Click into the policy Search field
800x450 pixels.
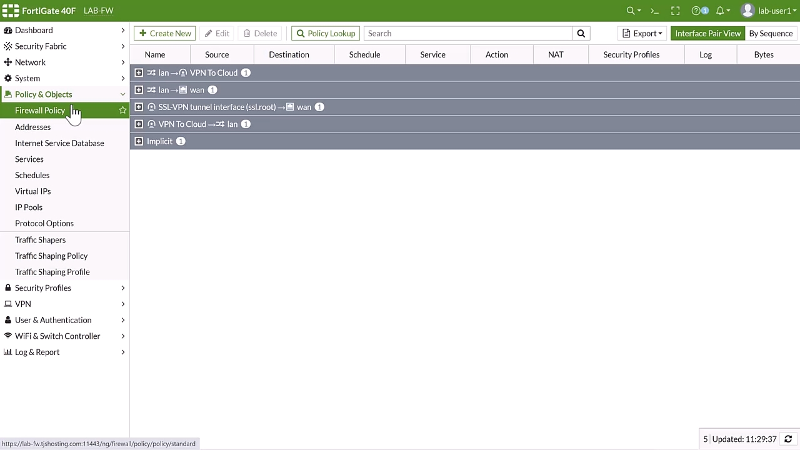pos(467,34)
